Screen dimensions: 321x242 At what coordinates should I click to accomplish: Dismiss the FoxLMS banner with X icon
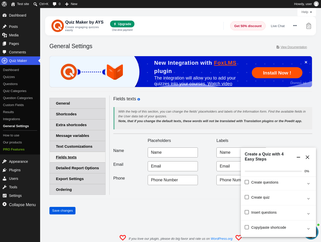click(306, 62)
